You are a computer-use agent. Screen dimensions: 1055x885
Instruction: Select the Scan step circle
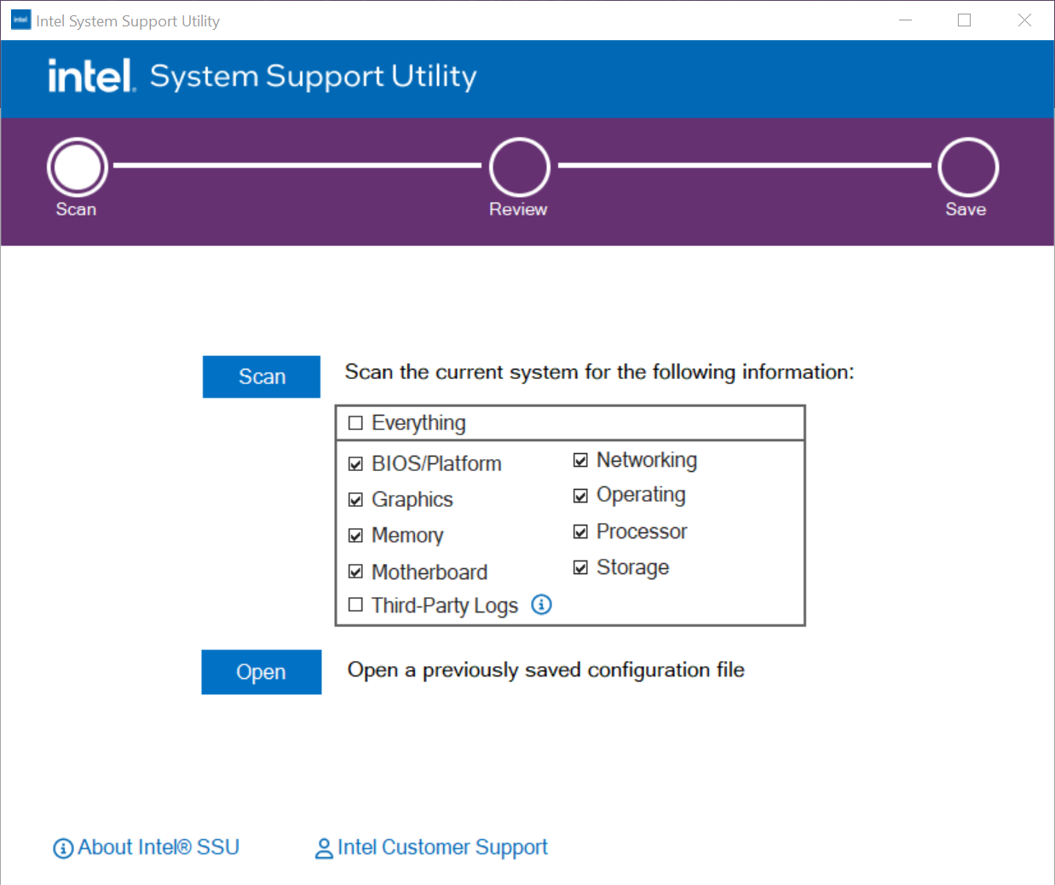(x=78, y=167)
